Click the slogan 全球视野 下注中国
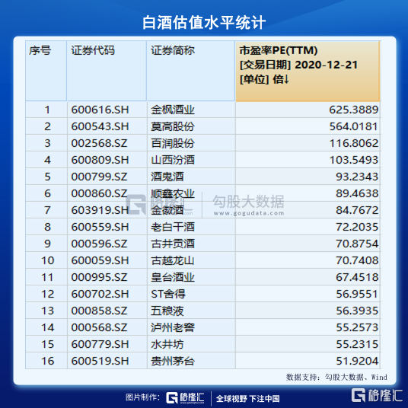 (247, 398)
